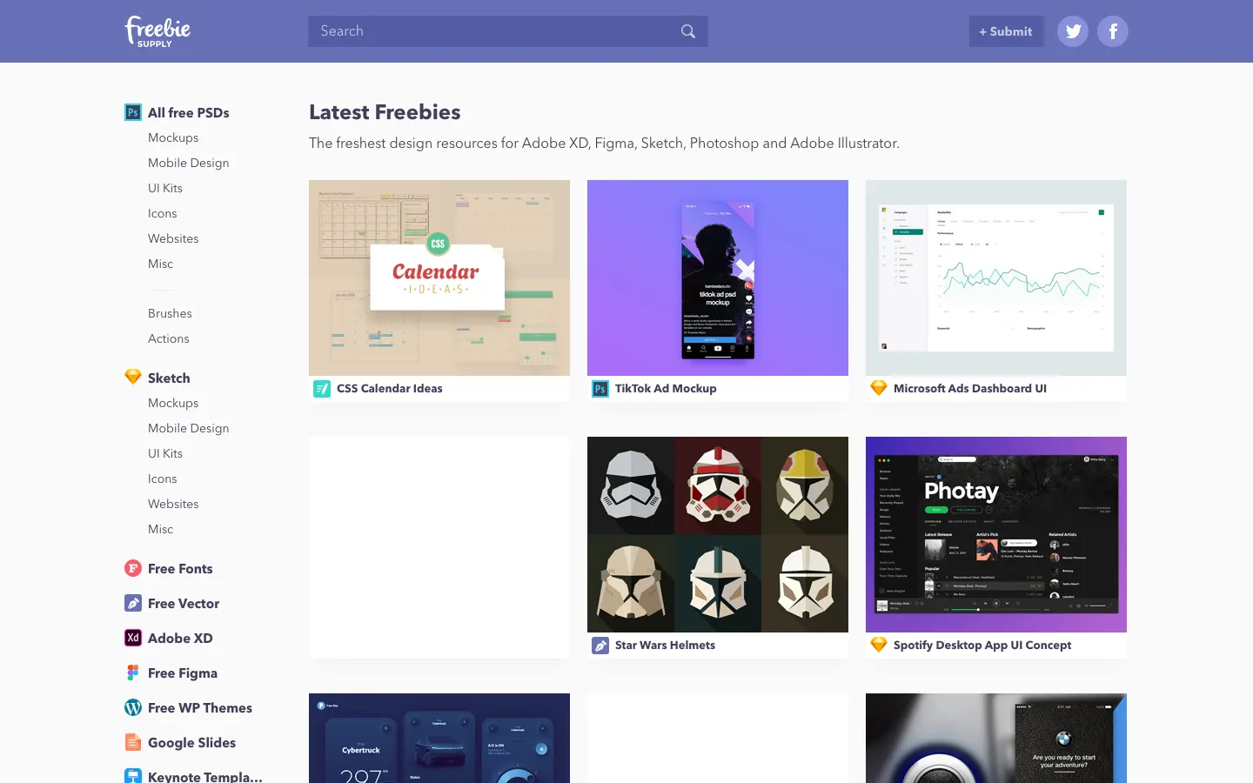Viewport: 1253px width, 783px height.
Task: Open Actions category in sidebar
Action: pyautogui.click(x=168, y=338)
